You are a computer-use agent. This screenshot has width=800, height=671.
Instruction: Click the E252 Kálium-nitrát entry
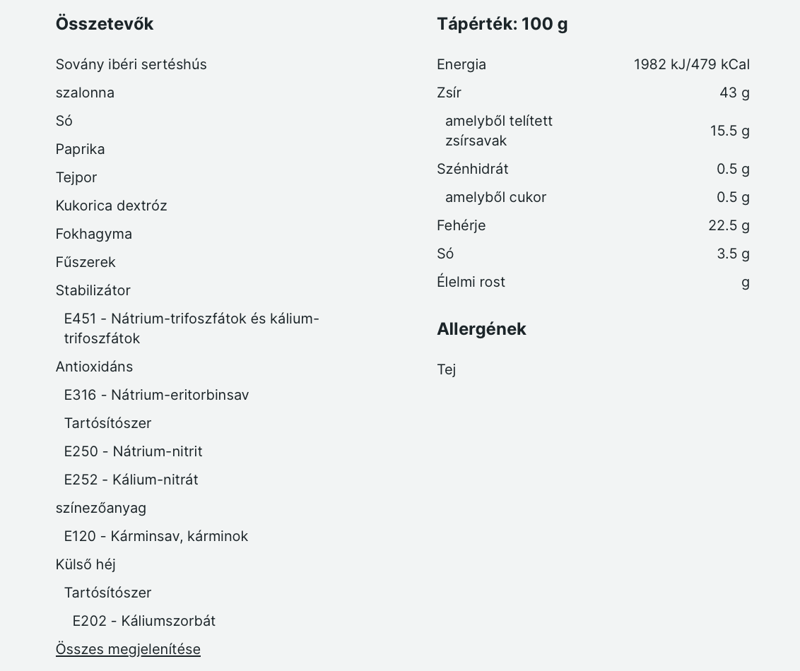tap(131, 480)
